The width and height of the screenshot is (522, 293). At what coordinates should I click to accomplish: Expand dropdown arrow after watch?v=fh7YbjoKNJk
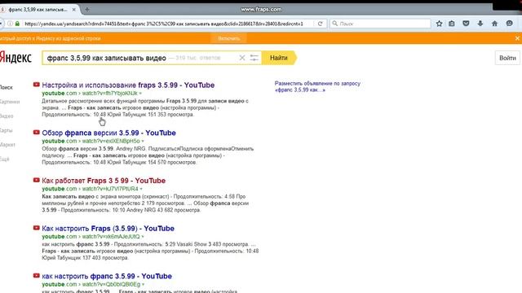[140, 94]
